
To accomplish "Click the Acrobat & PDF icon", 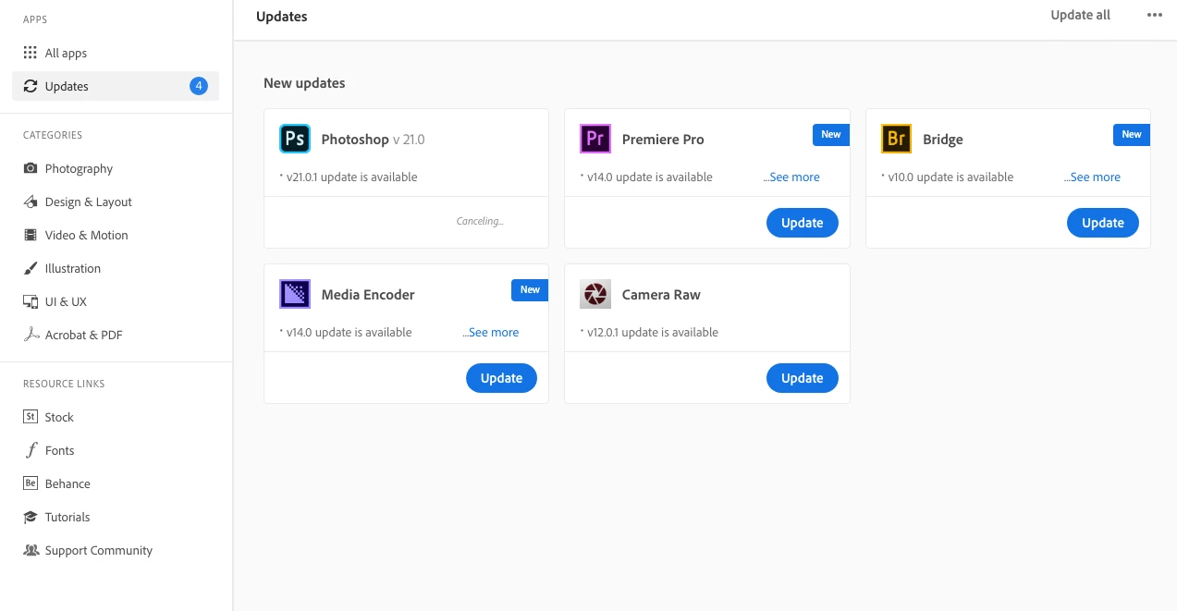I will pyautogui.click(x=31, y=335).
